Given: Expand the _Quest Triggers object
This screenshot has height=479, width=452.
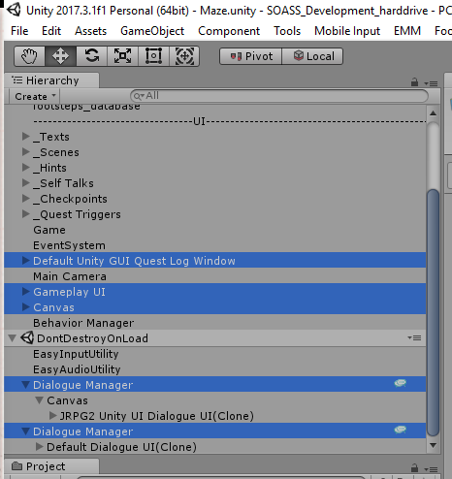Looking at the screenshot, I should point(26,213).
